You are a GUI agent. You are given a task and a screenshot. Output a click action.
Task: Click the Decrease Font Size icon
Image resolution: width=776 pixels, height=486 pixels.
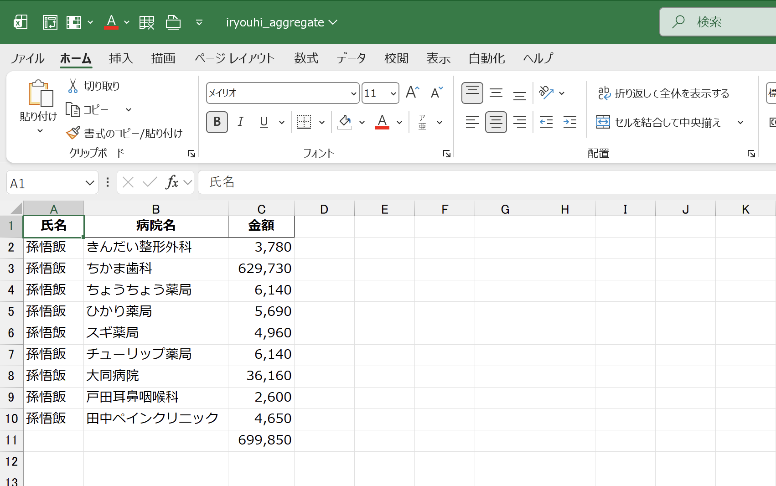tap(436, 93)
